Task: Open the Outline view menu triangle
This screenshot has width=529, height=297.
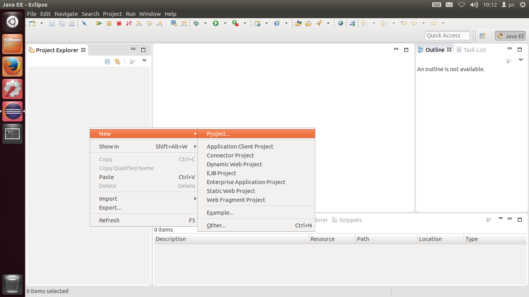Action: tap(521, 60)
